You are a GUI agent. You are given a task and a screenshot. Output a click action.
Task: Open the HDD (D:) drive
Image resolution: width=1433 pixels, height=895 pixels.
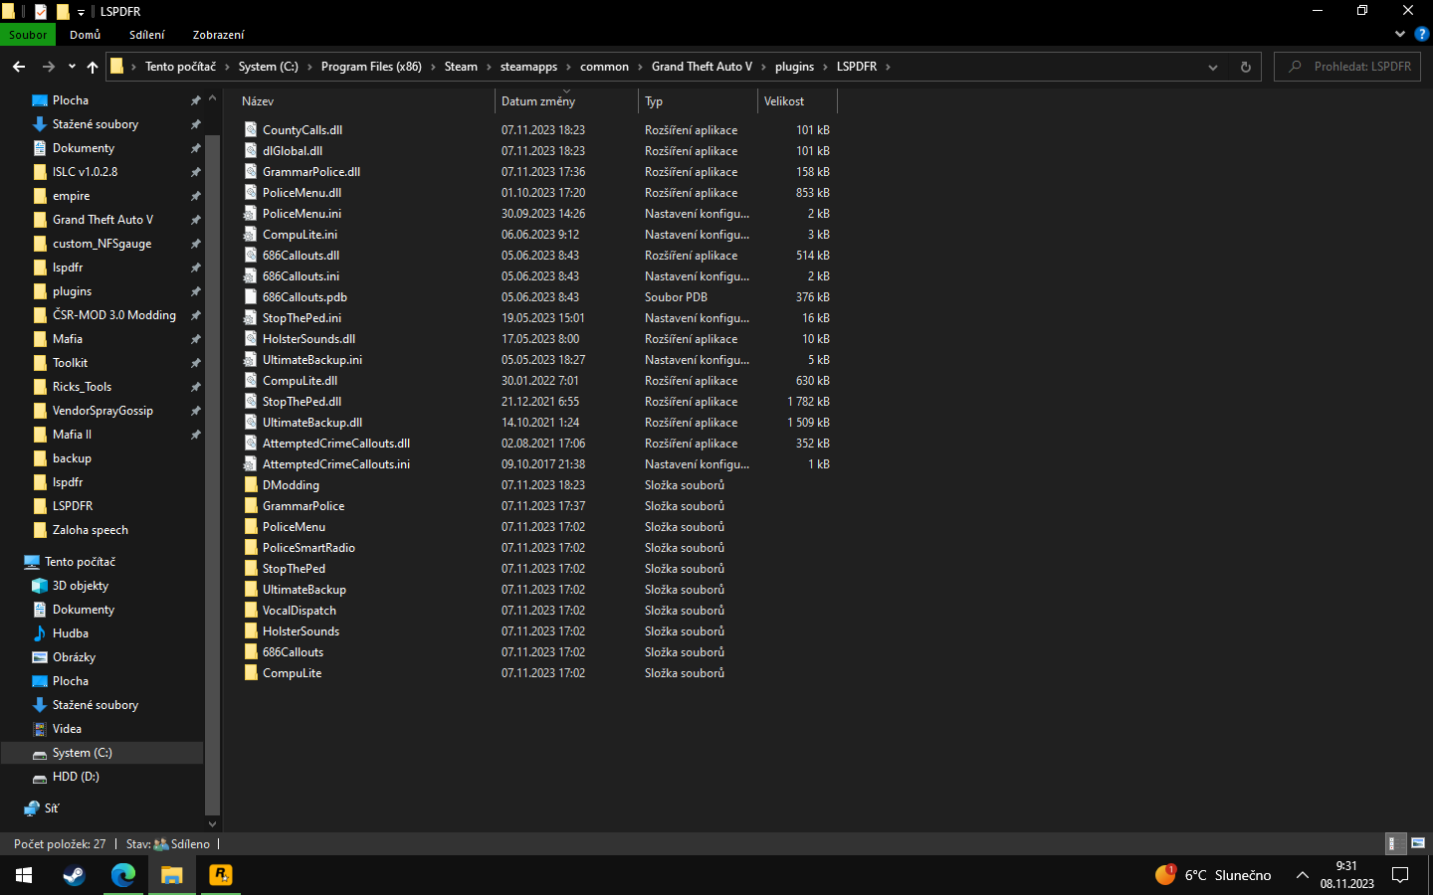tap(76, 777)
